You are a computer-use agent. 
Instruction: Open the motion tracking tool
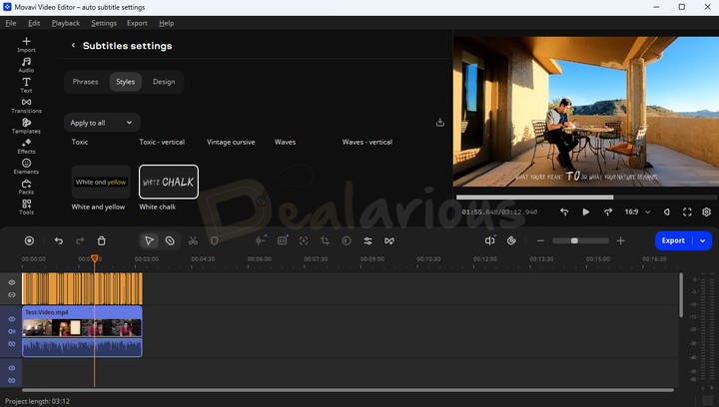pos(304,240)
